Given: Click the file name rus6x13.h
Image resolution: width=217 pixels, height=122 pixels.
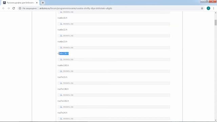Looking at the screenshot, I should pos(62,41).
